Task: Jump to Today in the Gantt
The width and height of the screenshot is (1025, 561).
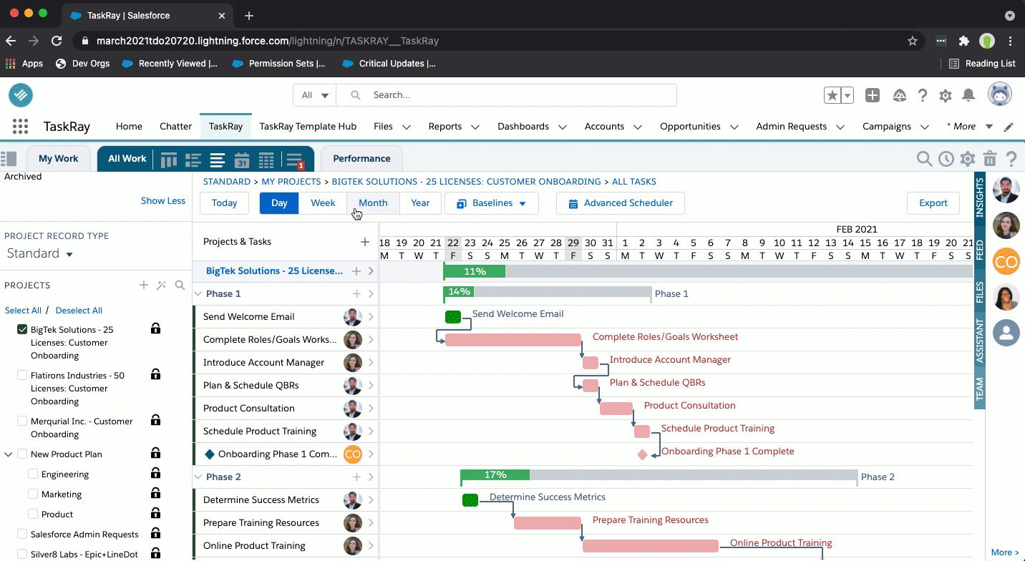Action: click(224, 203)
